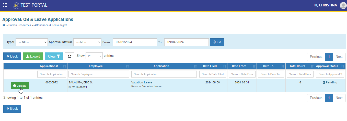Select page 1 in top pagination
Image resolution: width=347 pixels, height=121 pixels.
point(329,57)
